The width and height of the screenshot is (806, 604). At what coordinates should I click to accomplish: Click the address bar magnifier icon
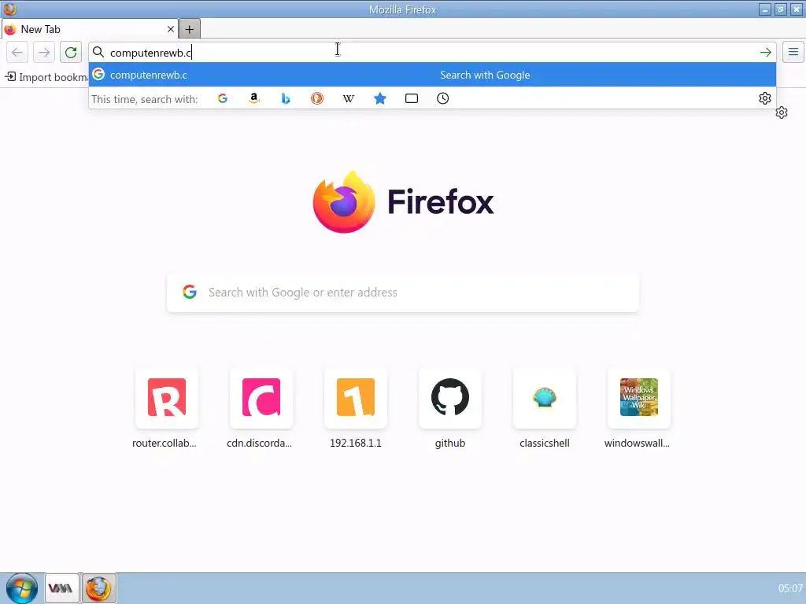pyautogui.click(x=98, y=53)
